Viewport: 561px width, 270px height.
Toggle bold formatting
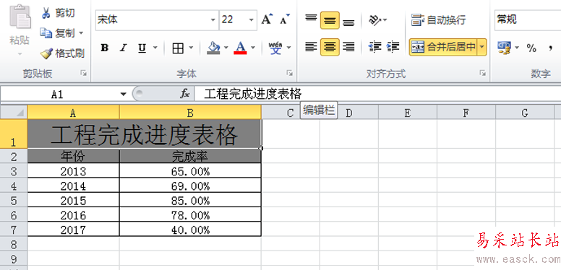pos(105,48)
